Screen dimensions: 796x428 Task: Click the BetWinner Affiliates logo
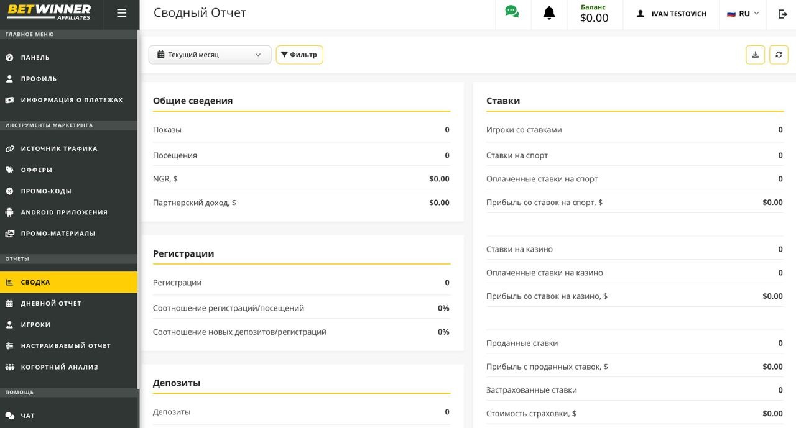pos(50,12)
